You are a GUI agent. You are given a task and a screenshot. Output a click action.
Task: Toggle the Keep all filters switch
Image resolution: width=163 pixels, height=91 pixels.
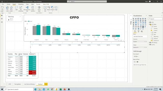point(137,62)
